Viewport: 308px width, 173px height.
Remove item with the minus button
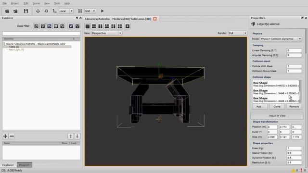pyautogui.click(x=12, y=136)
